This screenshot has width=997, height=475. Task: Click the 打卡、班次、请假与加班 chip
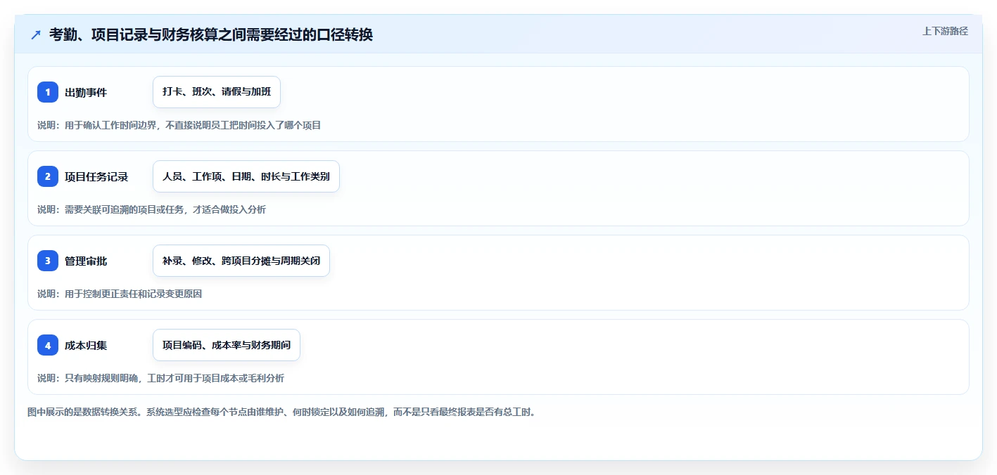pyautogui.click(x=217, y=92)
